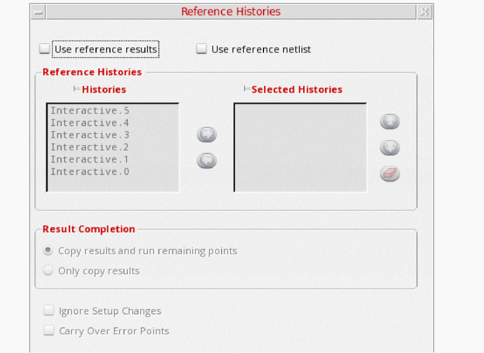Clear selected histories with eraser icon
Screen dimensions: 484x353
click(x=390, y=174)
